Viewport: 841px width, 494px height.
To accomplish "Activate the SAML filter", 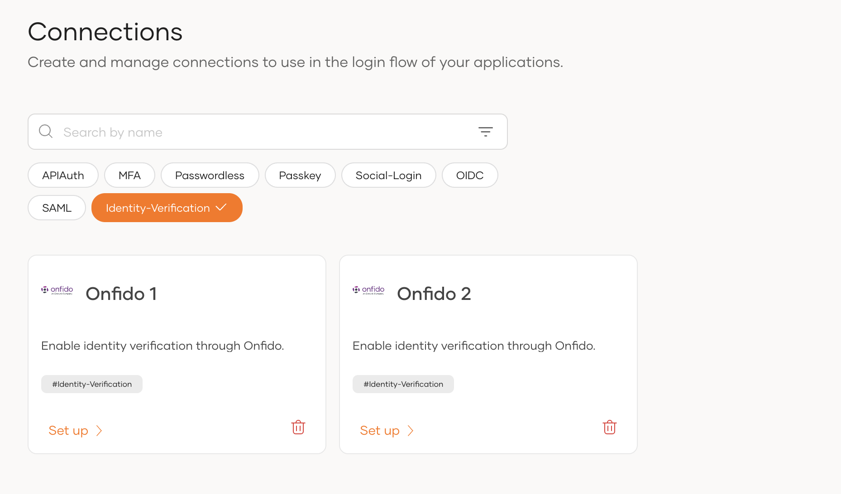I will [x=57, y=208].
